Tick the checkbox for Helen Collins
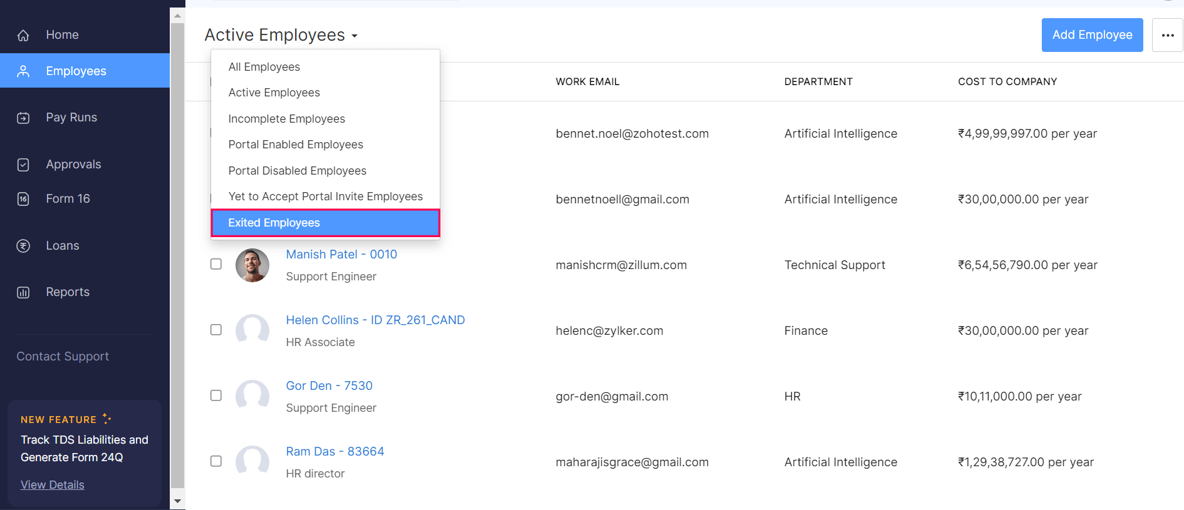Image resolution: width=1184 pixels, height=510 pixels. (x=216, y=330)
